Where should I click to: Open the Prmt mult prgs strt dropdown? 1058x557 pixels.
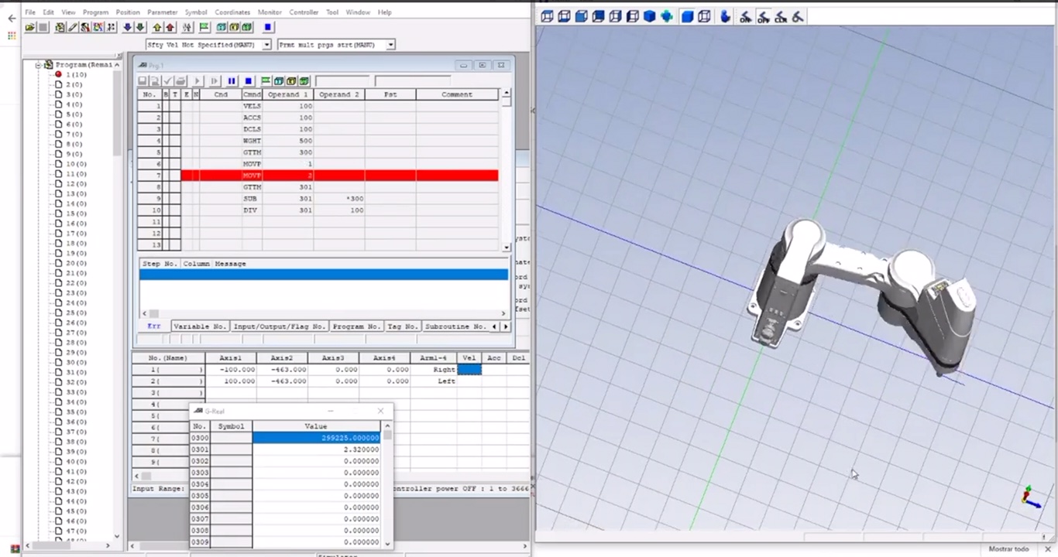pos(390,45)
